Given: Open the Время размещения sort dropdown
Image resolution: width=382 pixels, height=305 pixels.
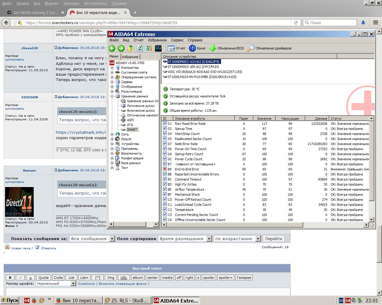Looking at the screenshot, I should [x=185, y=239].
